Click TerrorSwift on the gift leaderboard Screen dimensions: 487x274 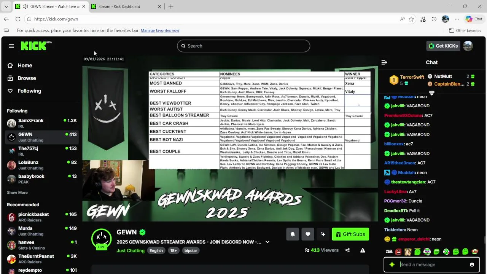pos(407,80)
